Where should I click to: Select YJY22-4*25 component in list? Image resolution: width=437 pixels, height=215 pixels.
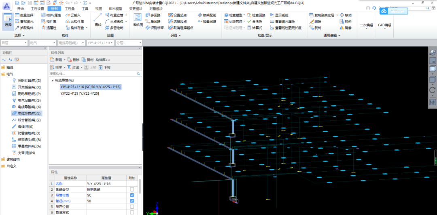[x=80, y=94]
